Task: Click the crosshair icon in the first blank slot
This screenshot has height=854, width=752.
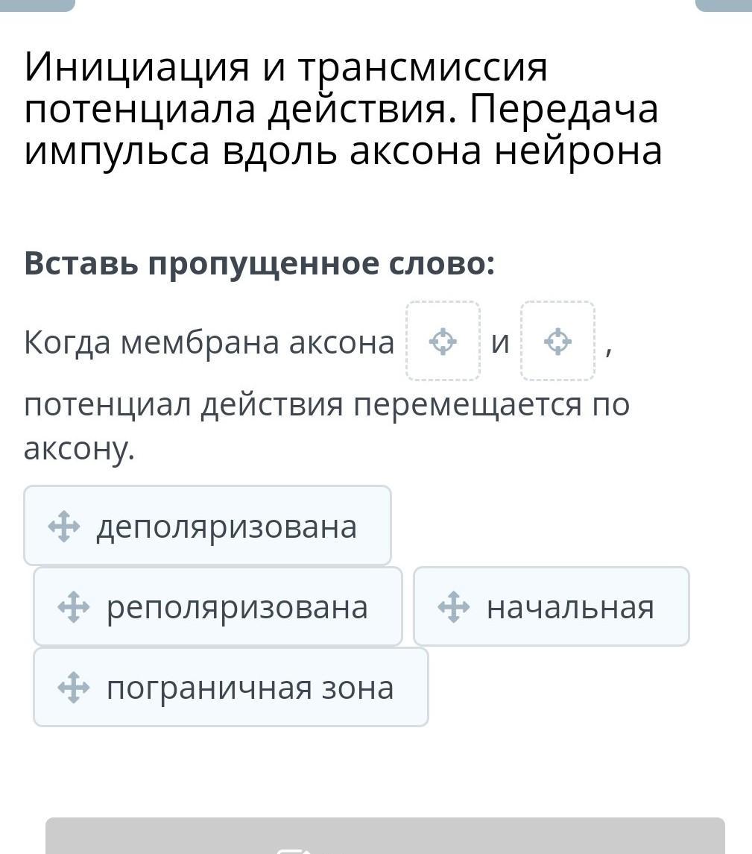Action: coord(443,342)
